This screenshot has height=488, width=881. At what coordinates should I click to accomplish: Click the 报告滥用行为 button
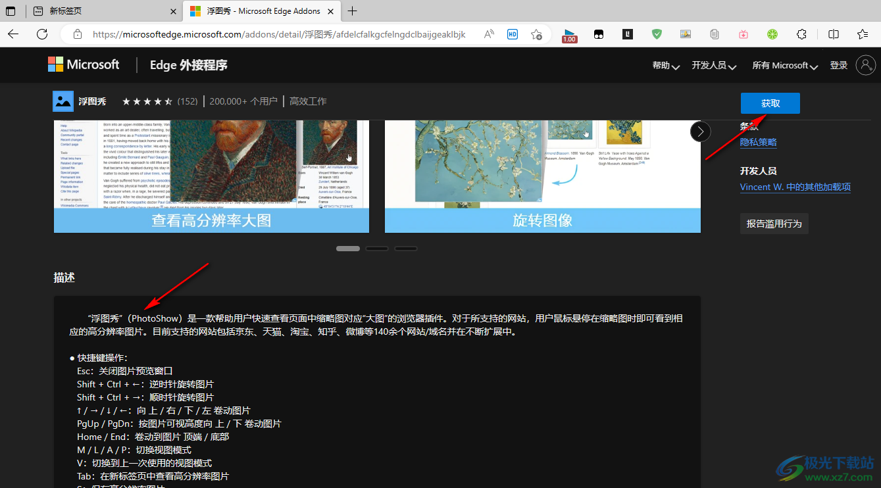[774, 224]
